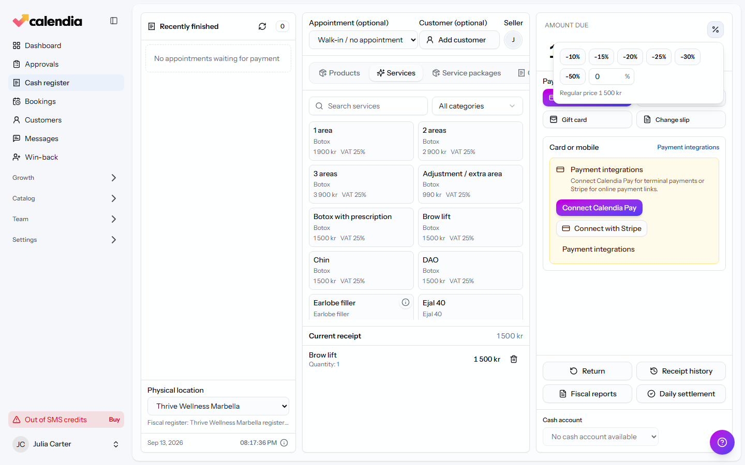Open cash account dropdown

pyautogui.click(x=600, y=437)
